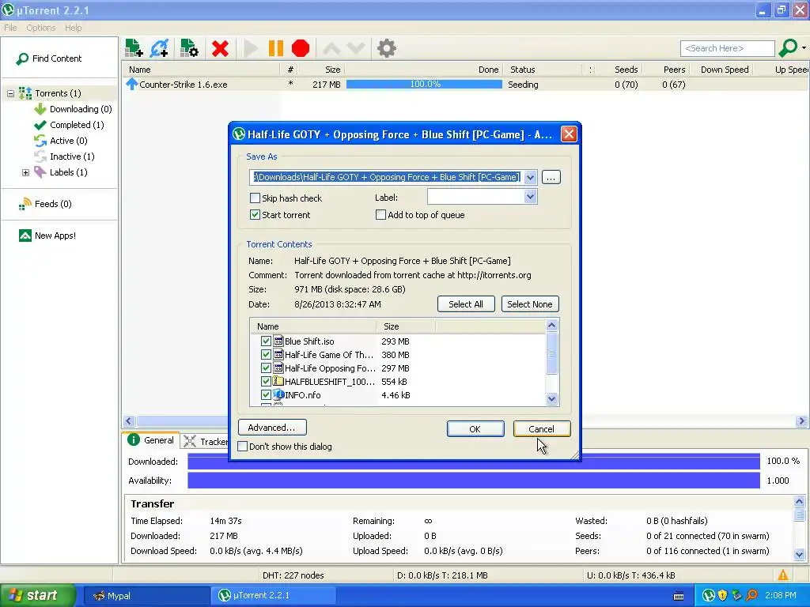Image resolution: width=810 pixels, height=607 pixels.
Task: Click the Downloaded progress bar
Action: pyautogui.click(x=474, y=462)
